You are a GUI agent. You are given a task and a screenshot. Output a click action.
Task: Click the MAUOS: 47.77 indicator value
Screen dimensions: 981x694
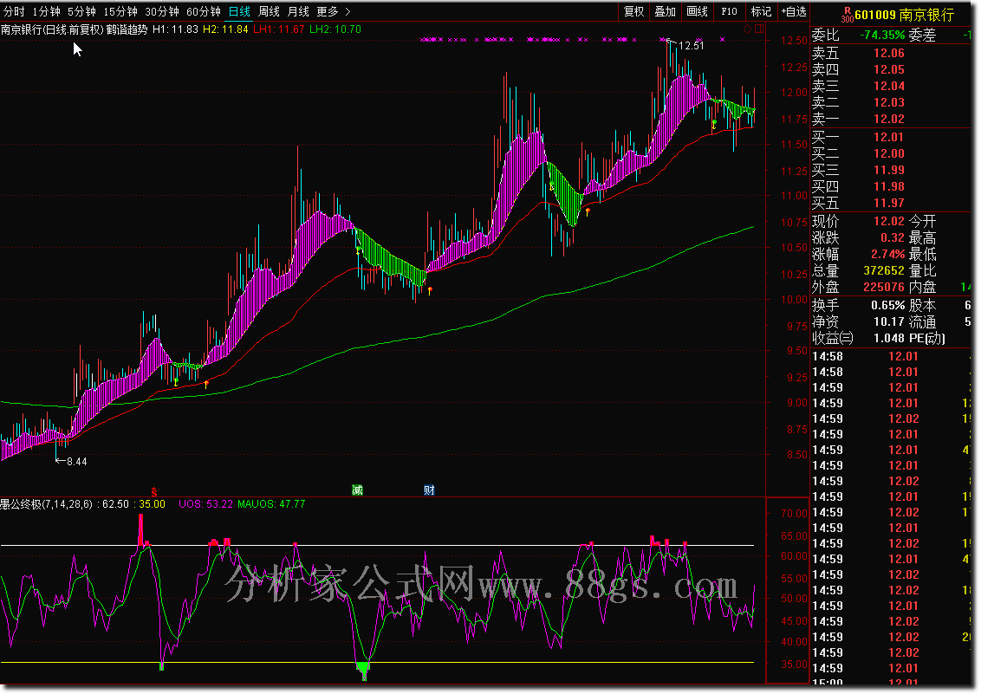pos(271,504)
